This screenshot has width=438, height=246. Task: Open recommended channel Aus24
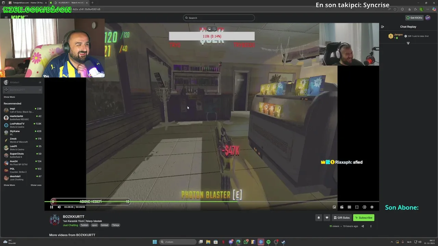coord(22,163)
